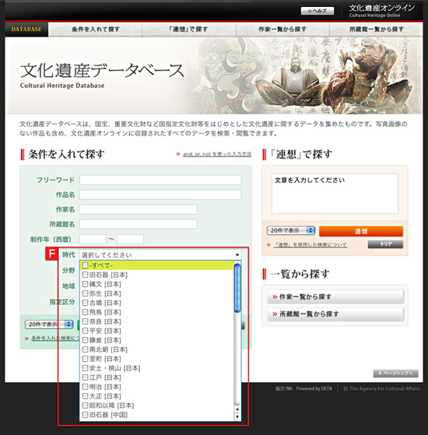Open the DATABASE tab
Screen dimensions: 428x435
coord(26,30)
